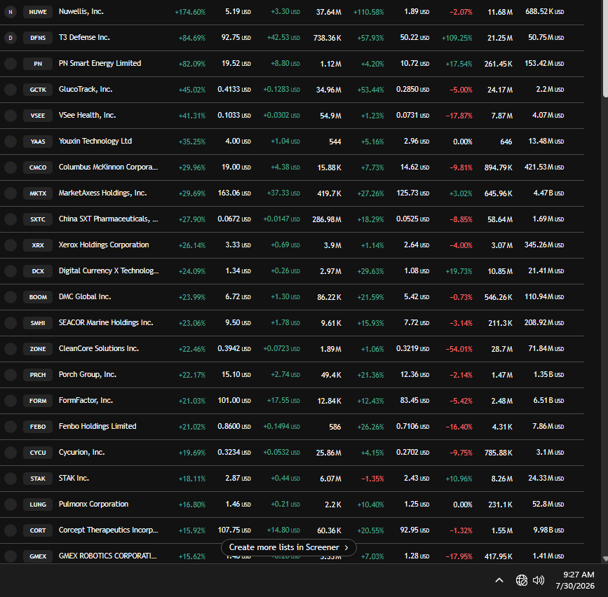Screen dimensions: 608x597
Task: Click the 4.47B USD market cap cell
Action: (x=548, y=193)
